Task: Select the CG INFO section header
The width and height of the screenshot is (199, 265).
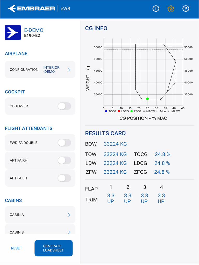Action: [x=96, y=28]
